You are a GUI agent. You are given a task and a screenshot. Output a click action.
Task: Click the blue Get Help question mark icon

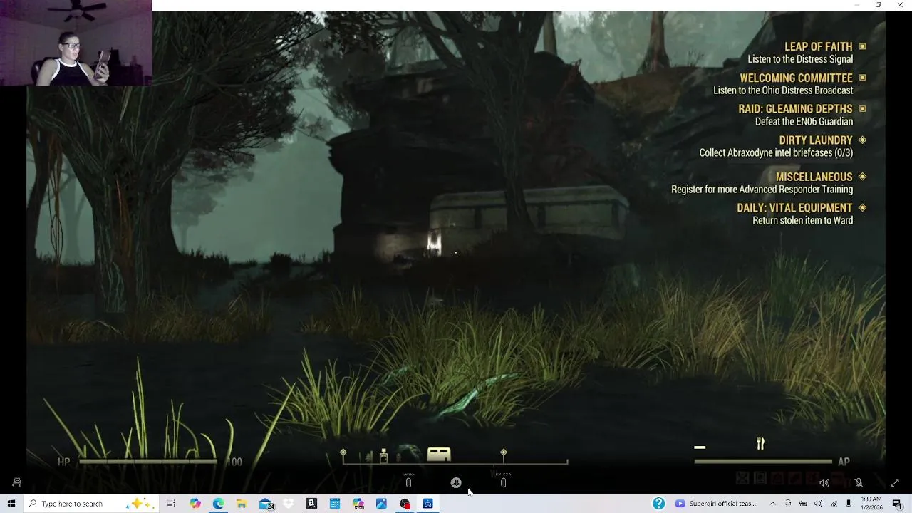tap(659, 504)
